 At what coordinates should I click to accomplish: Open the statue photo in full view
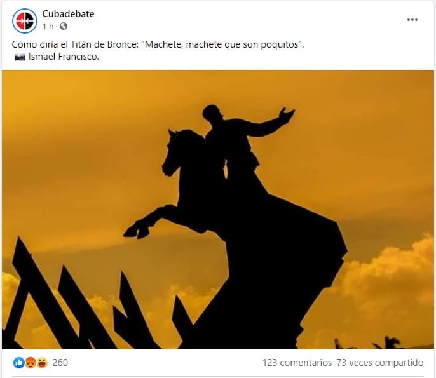pyautogui.click(x=218, y=210)
